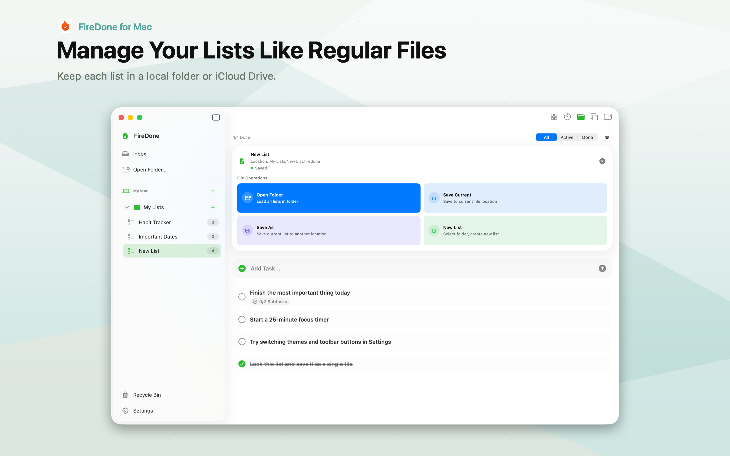Check off 'Start a 25-minute focus timer'

(x=242, y=320)
